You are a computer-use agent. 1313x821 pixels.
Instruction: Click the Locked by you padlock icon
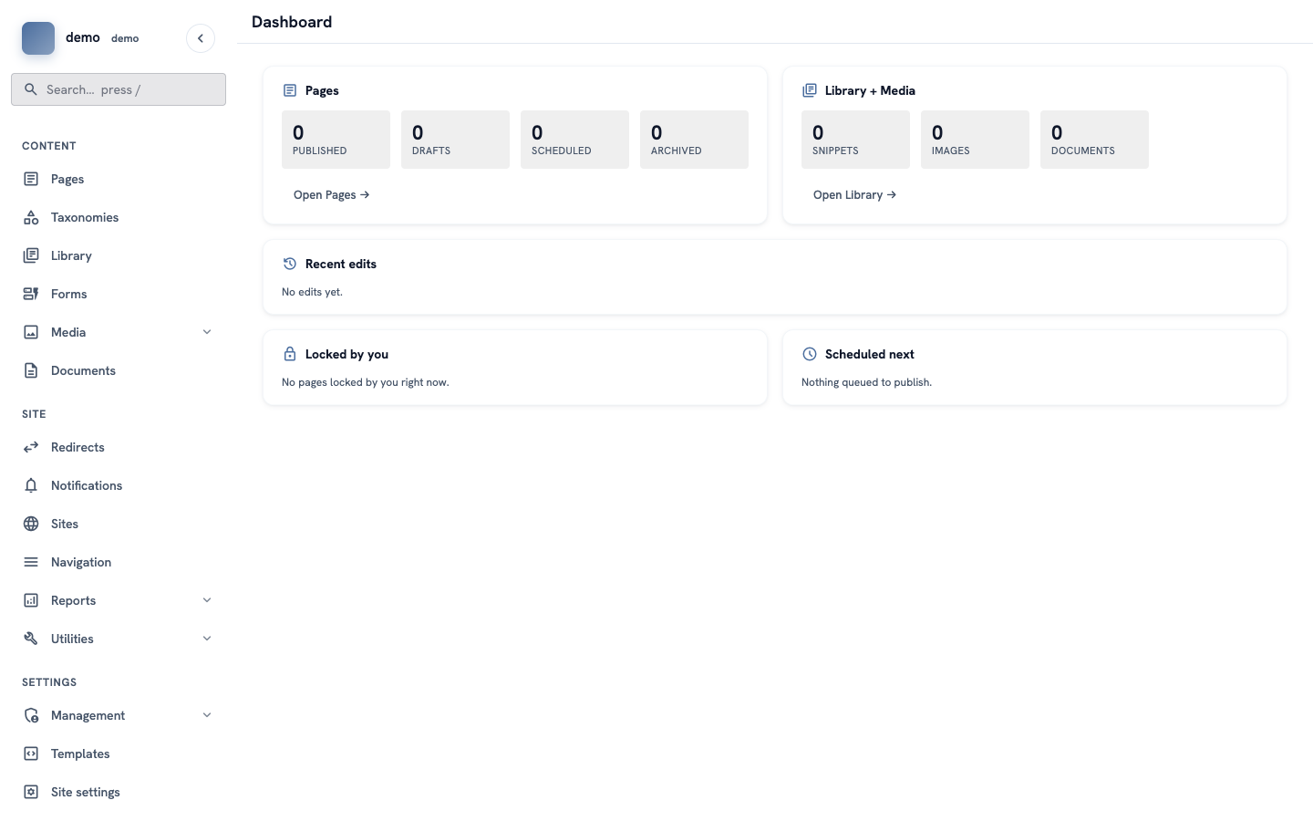pyautogui.click(x=290, y=354)
